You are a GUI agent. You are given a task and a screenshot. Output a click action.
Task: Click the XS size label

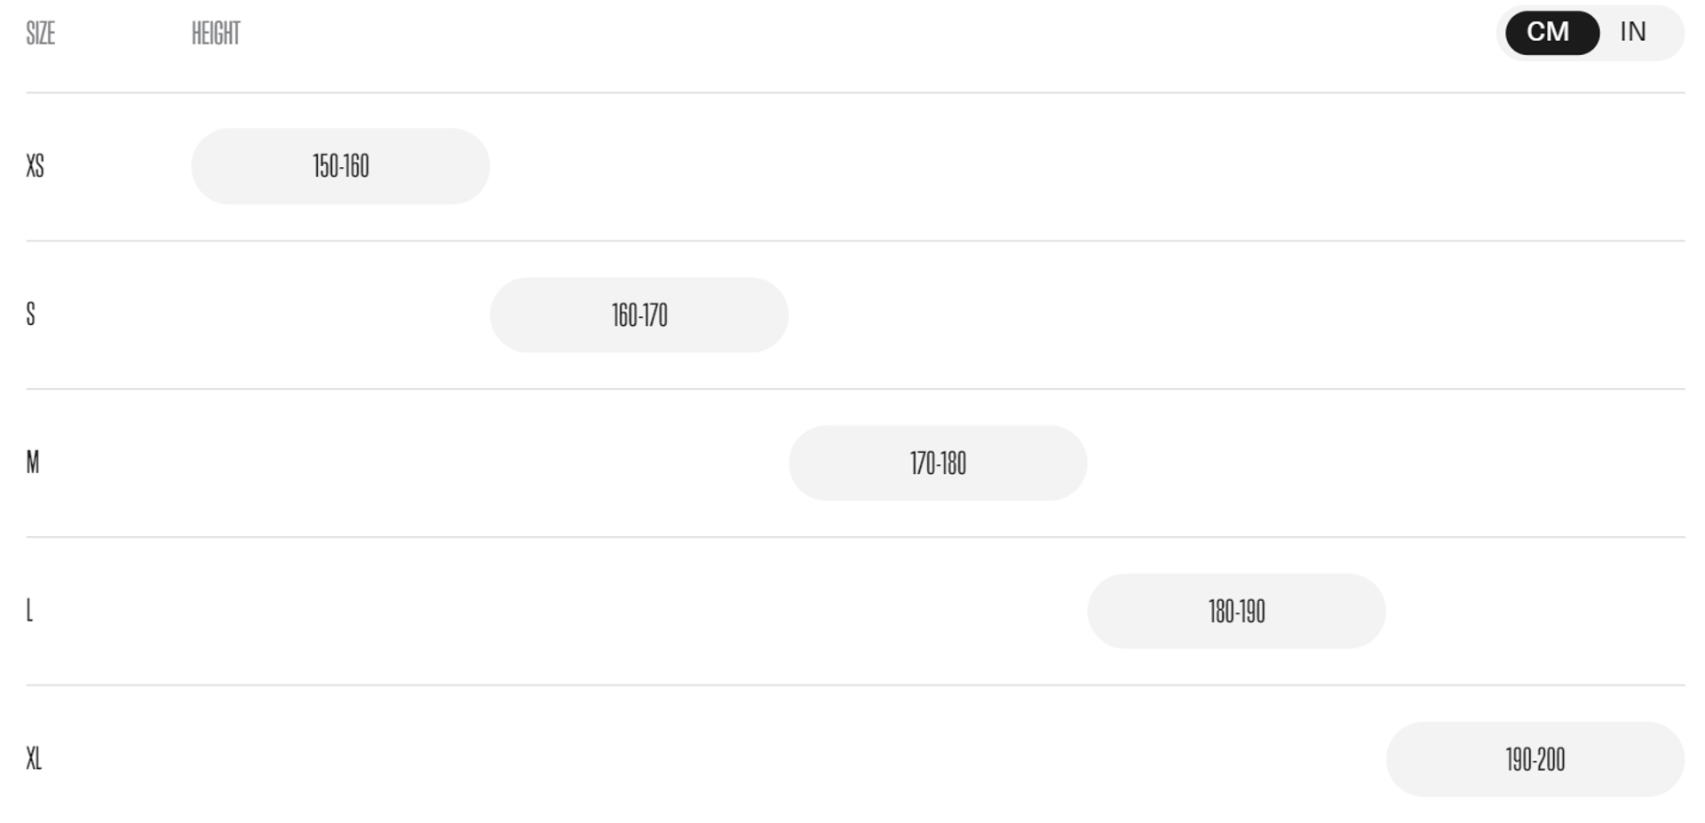36,167
